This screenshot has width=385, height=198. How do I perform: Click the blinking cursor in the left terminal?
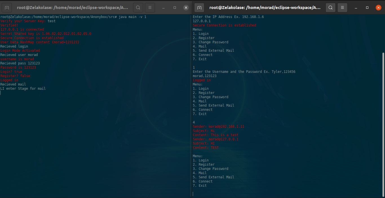pyautogui.click(x=1, y=93)
